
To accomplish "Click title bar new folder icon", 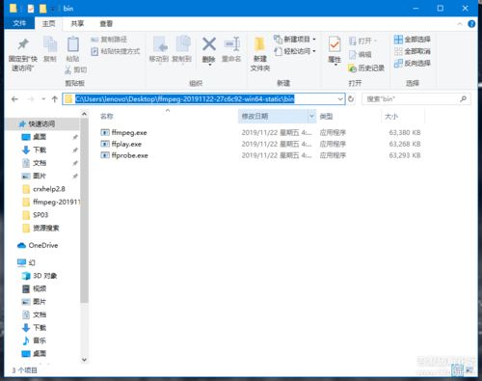I will point(42,9).
